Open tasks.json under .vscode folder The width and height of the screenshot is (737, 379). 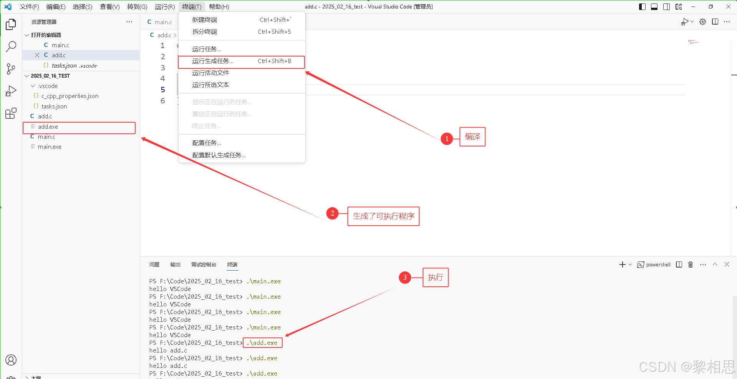pyautogui.click(x=81, y=106)
